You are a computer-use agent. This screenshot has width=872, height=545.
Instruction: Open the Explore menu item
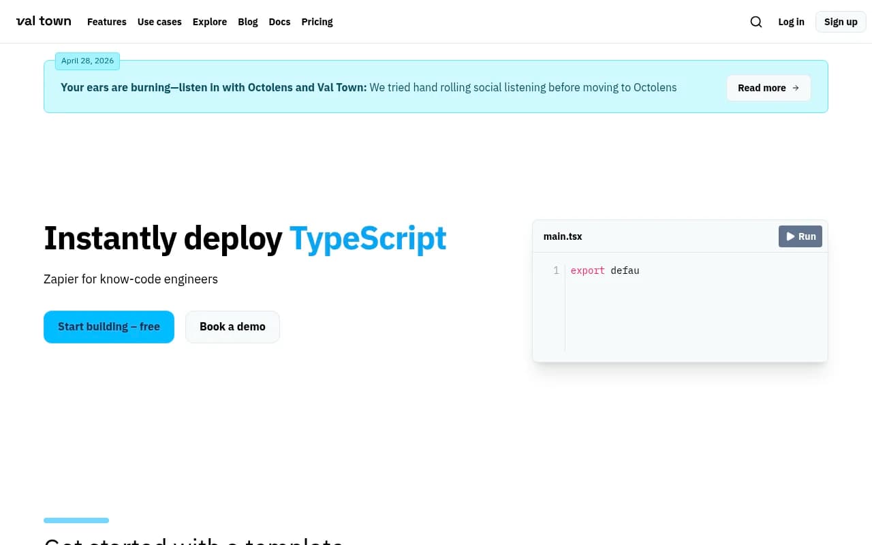210,22
